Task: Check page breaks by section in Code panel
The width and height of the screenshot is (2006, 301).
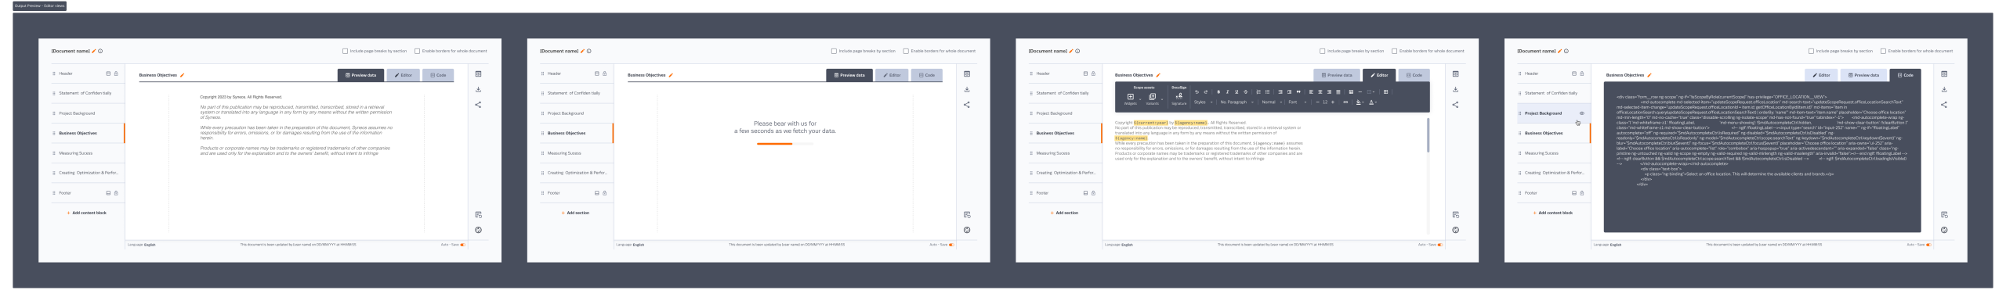Action: pyautogui.click(x=1811, y=51)
